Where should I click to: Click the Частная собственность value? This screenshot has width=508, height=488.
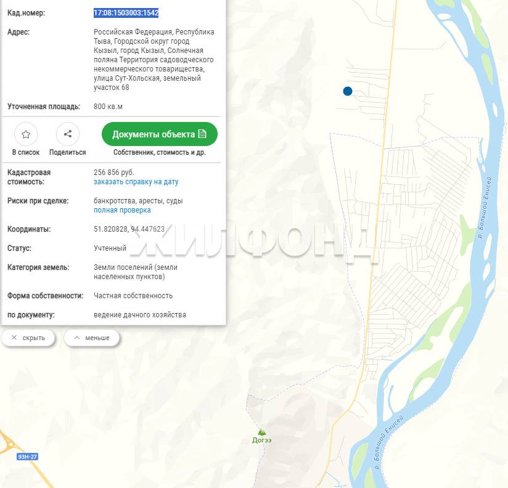pyautogui.click(x=133, y=296)
